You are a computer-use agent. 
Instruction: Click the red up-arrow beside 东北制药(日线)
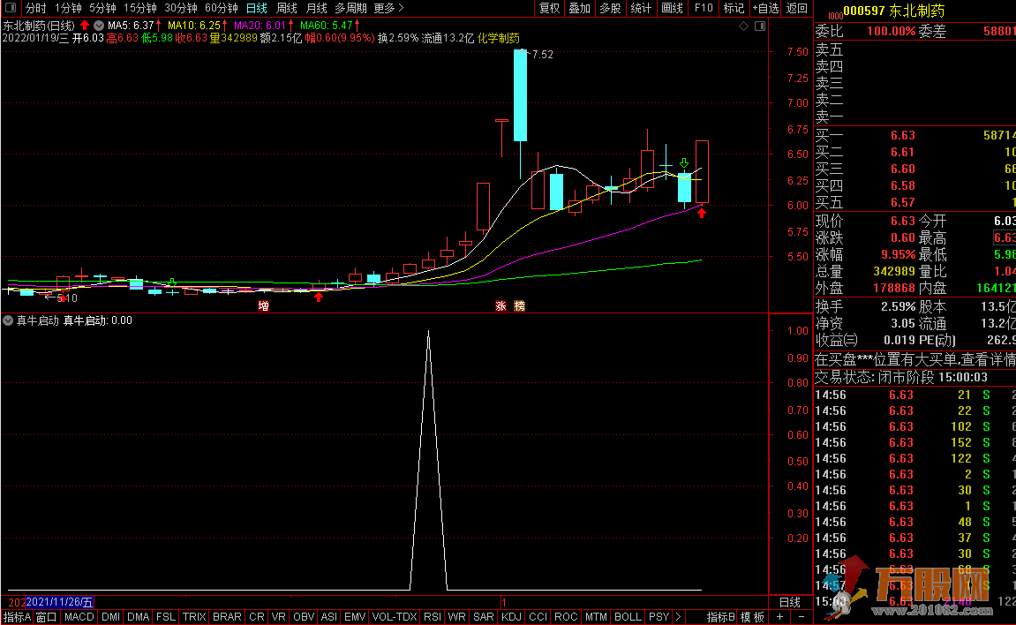point(84,26)
